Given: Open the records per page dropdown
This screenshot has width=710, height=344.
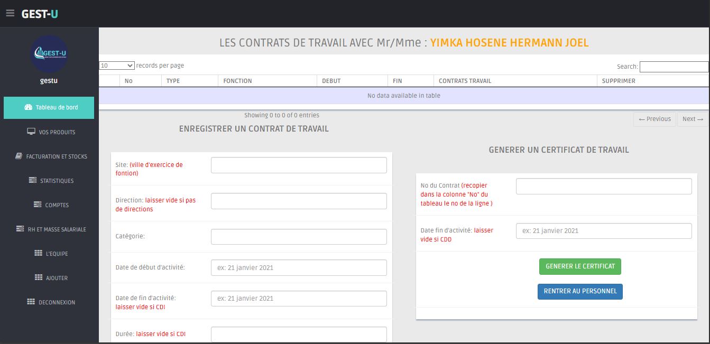Looking at the screenshot, I should click(117, 66).
